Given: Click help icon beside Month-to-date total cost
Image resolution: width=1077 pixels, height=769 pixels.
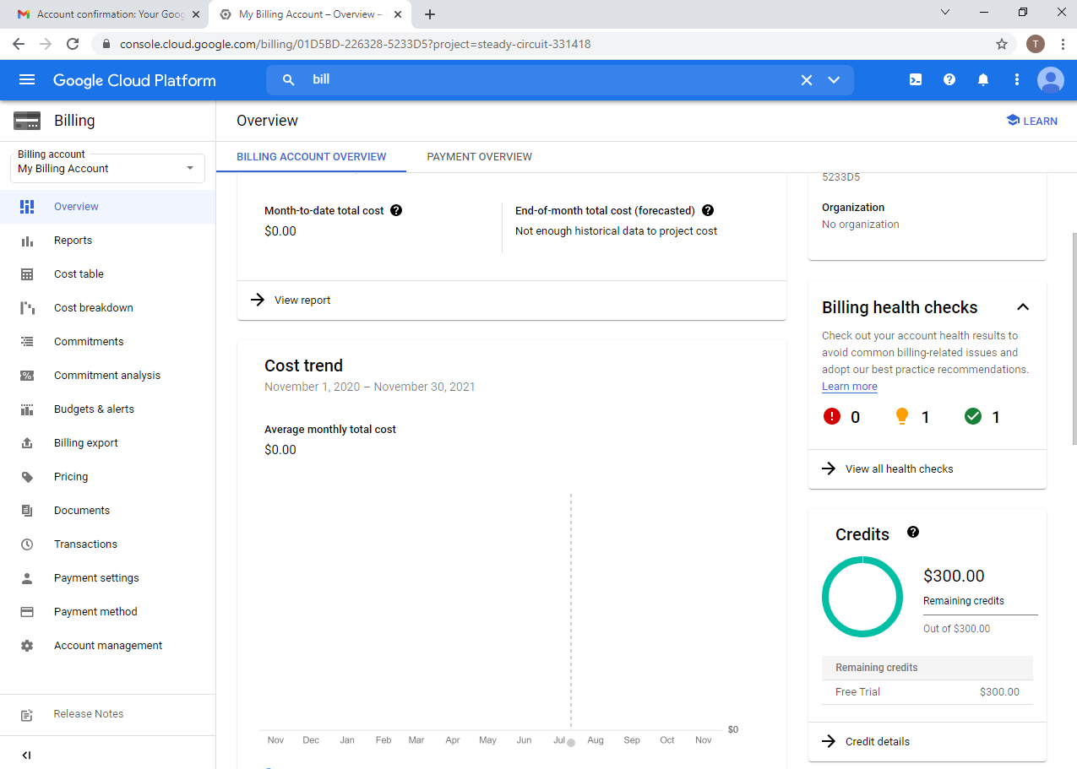Looking at the screenshot, I should click(396, 210).
